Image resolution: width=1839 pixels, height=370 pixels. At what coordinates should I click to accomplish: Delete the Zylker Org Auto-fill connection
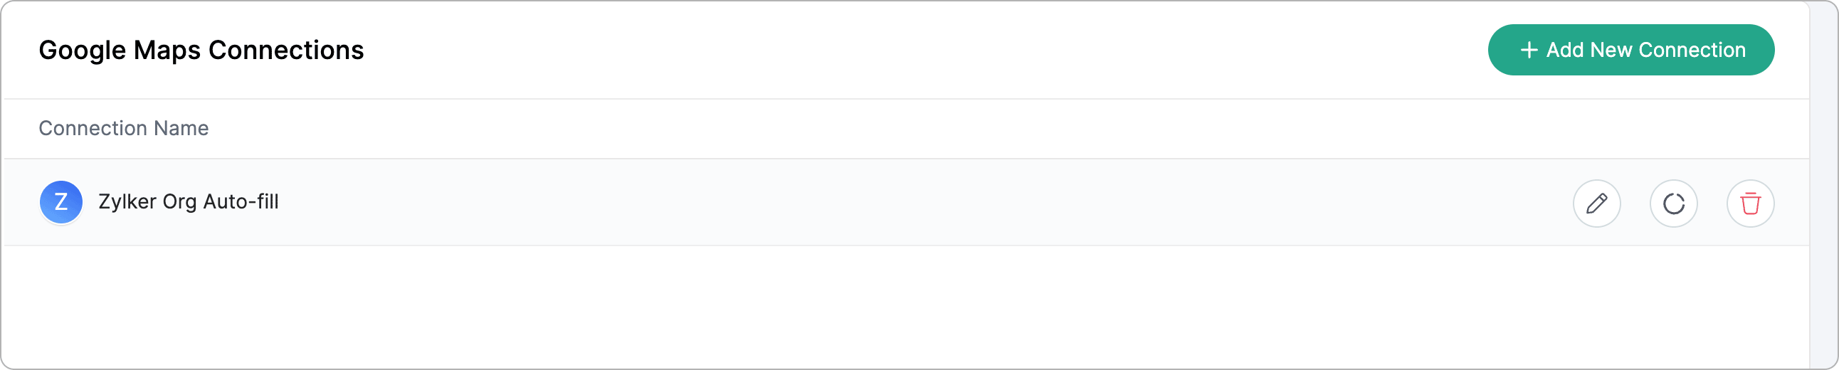tap(1750, 203)
